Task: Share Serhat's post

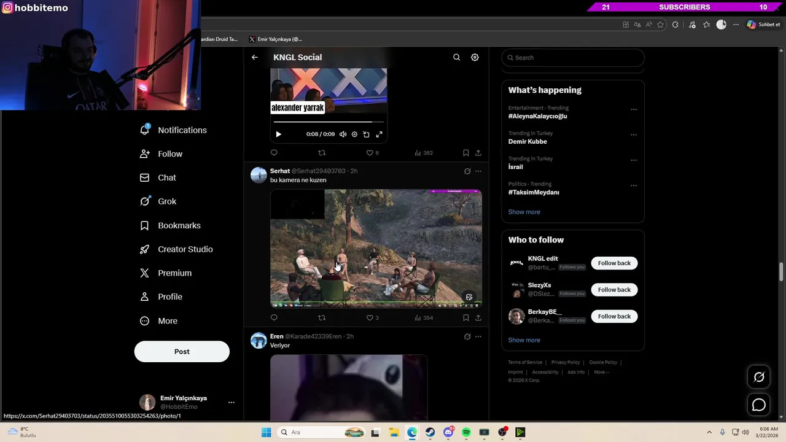Action: point(478,318)
